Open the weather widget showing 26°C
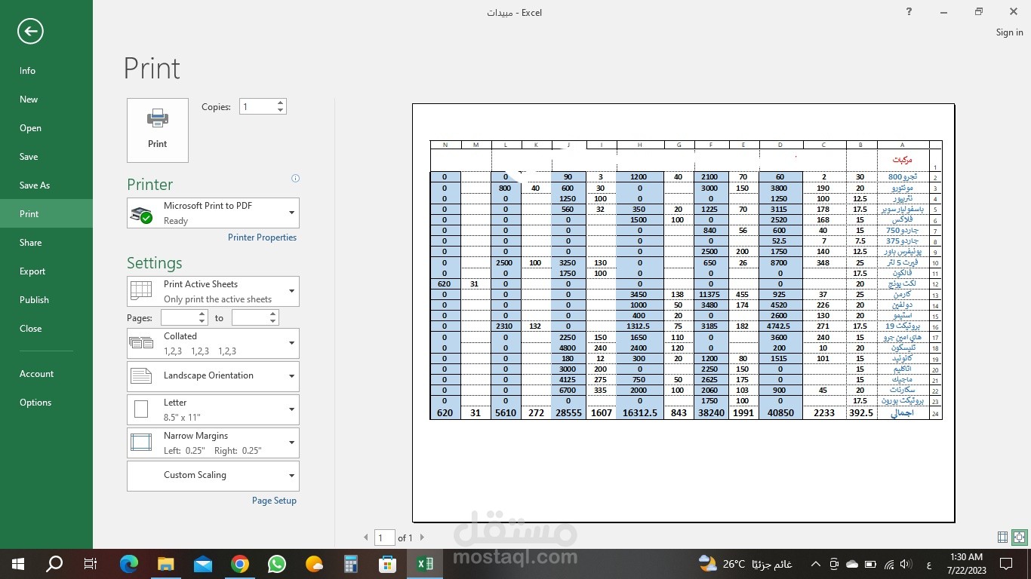The width and height of the screenshot is (1031, 579). (x=746, y=564)
